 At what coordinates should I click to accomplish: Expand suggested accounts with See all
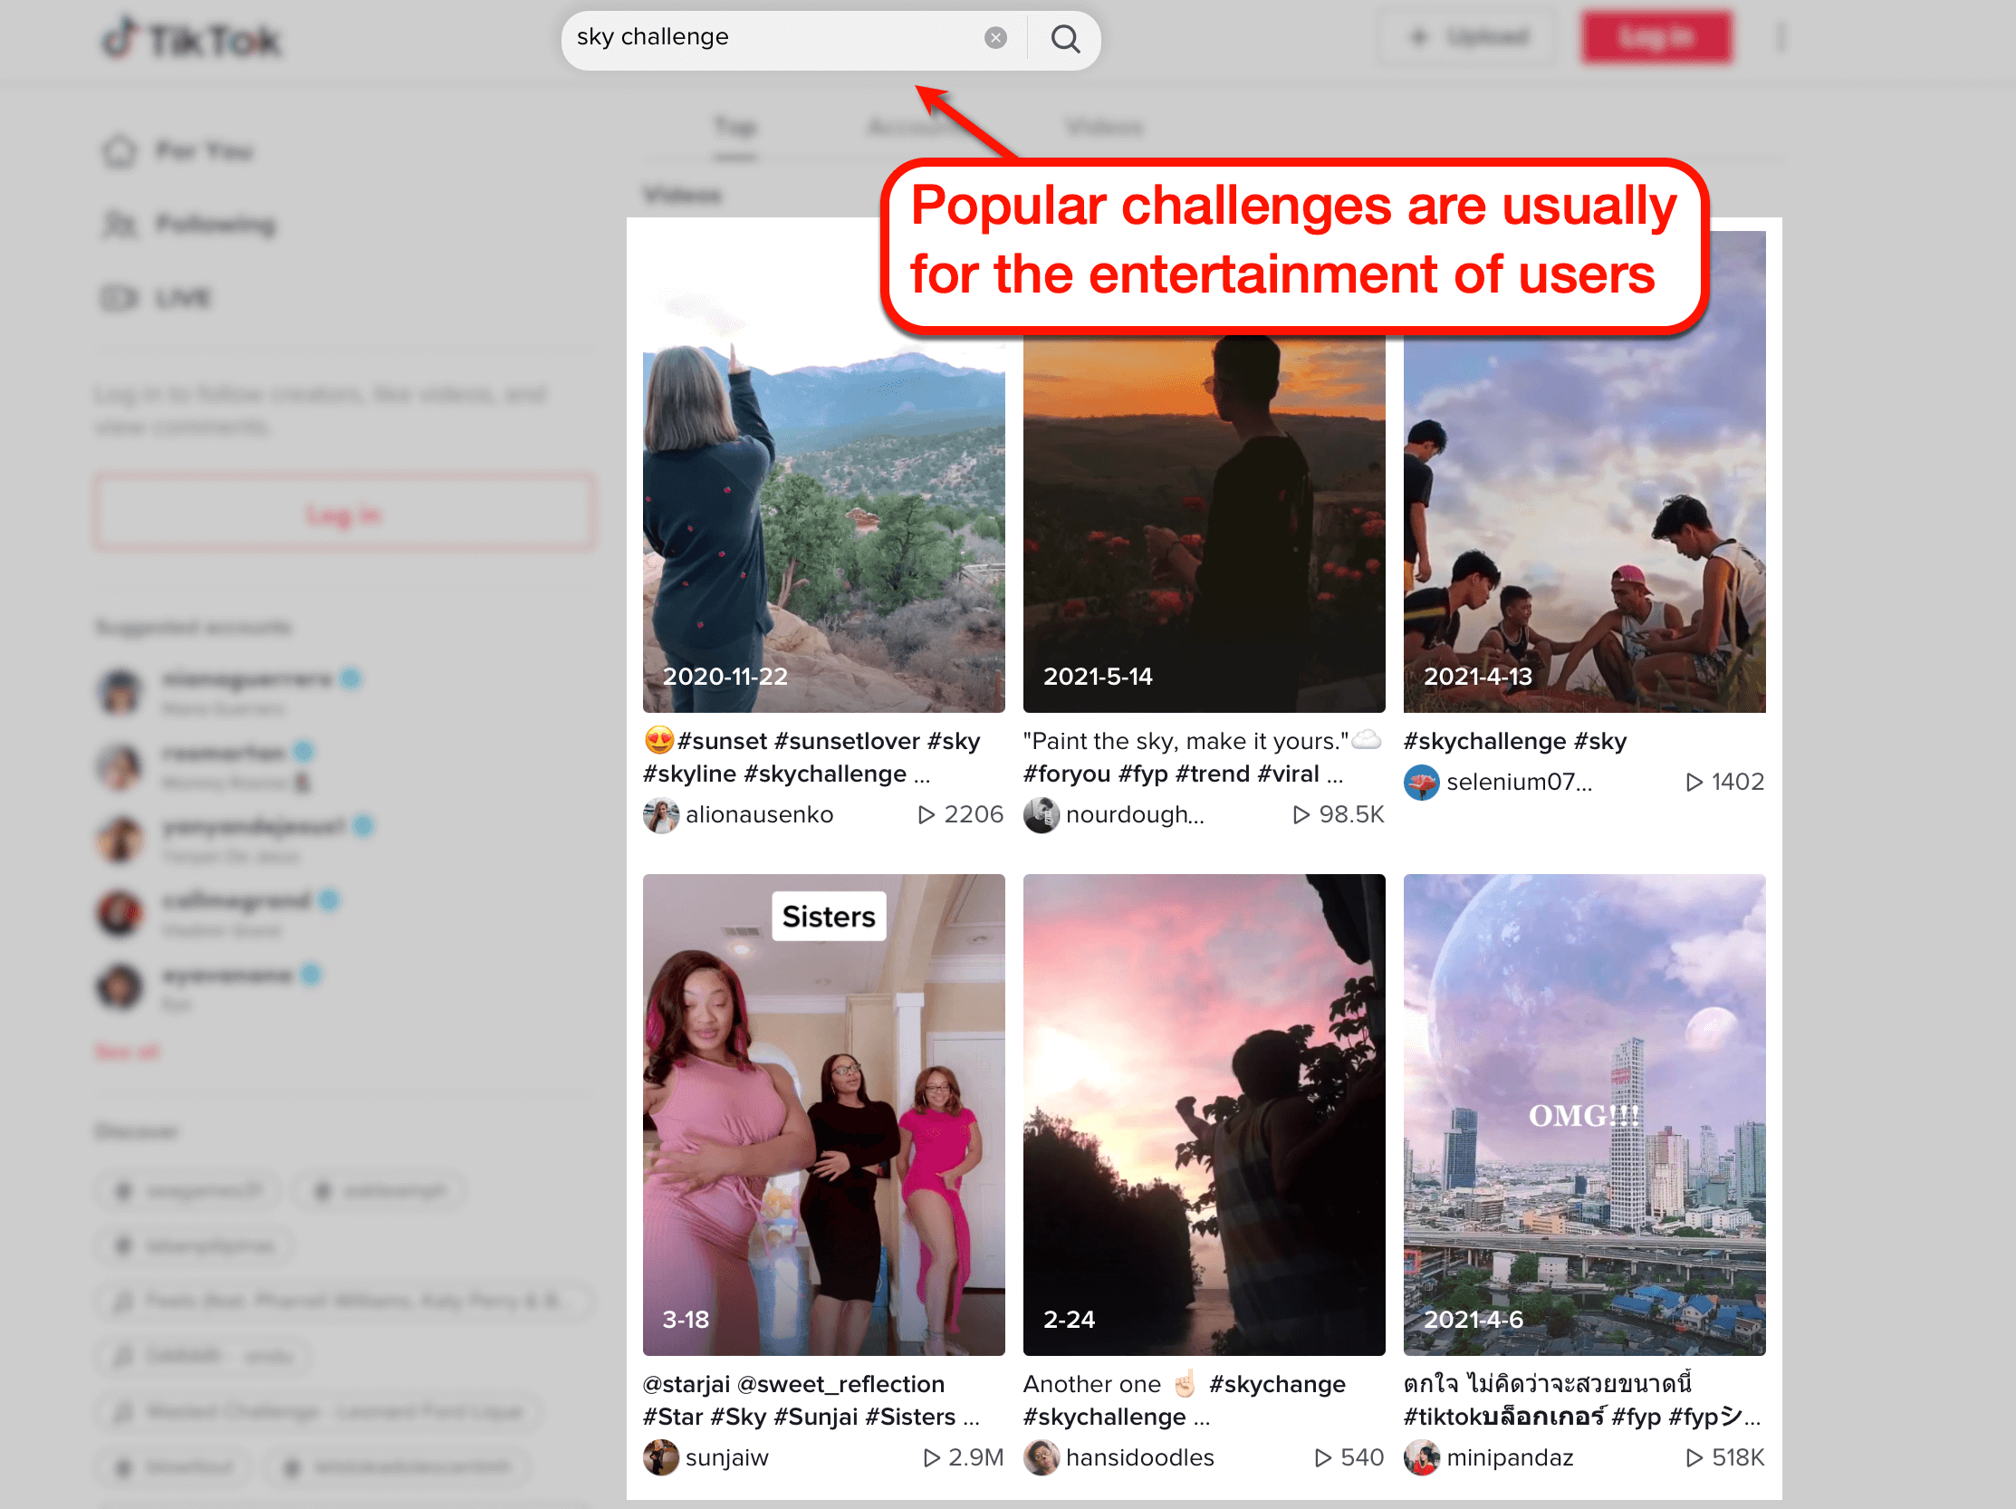(x=127, y=1051)
